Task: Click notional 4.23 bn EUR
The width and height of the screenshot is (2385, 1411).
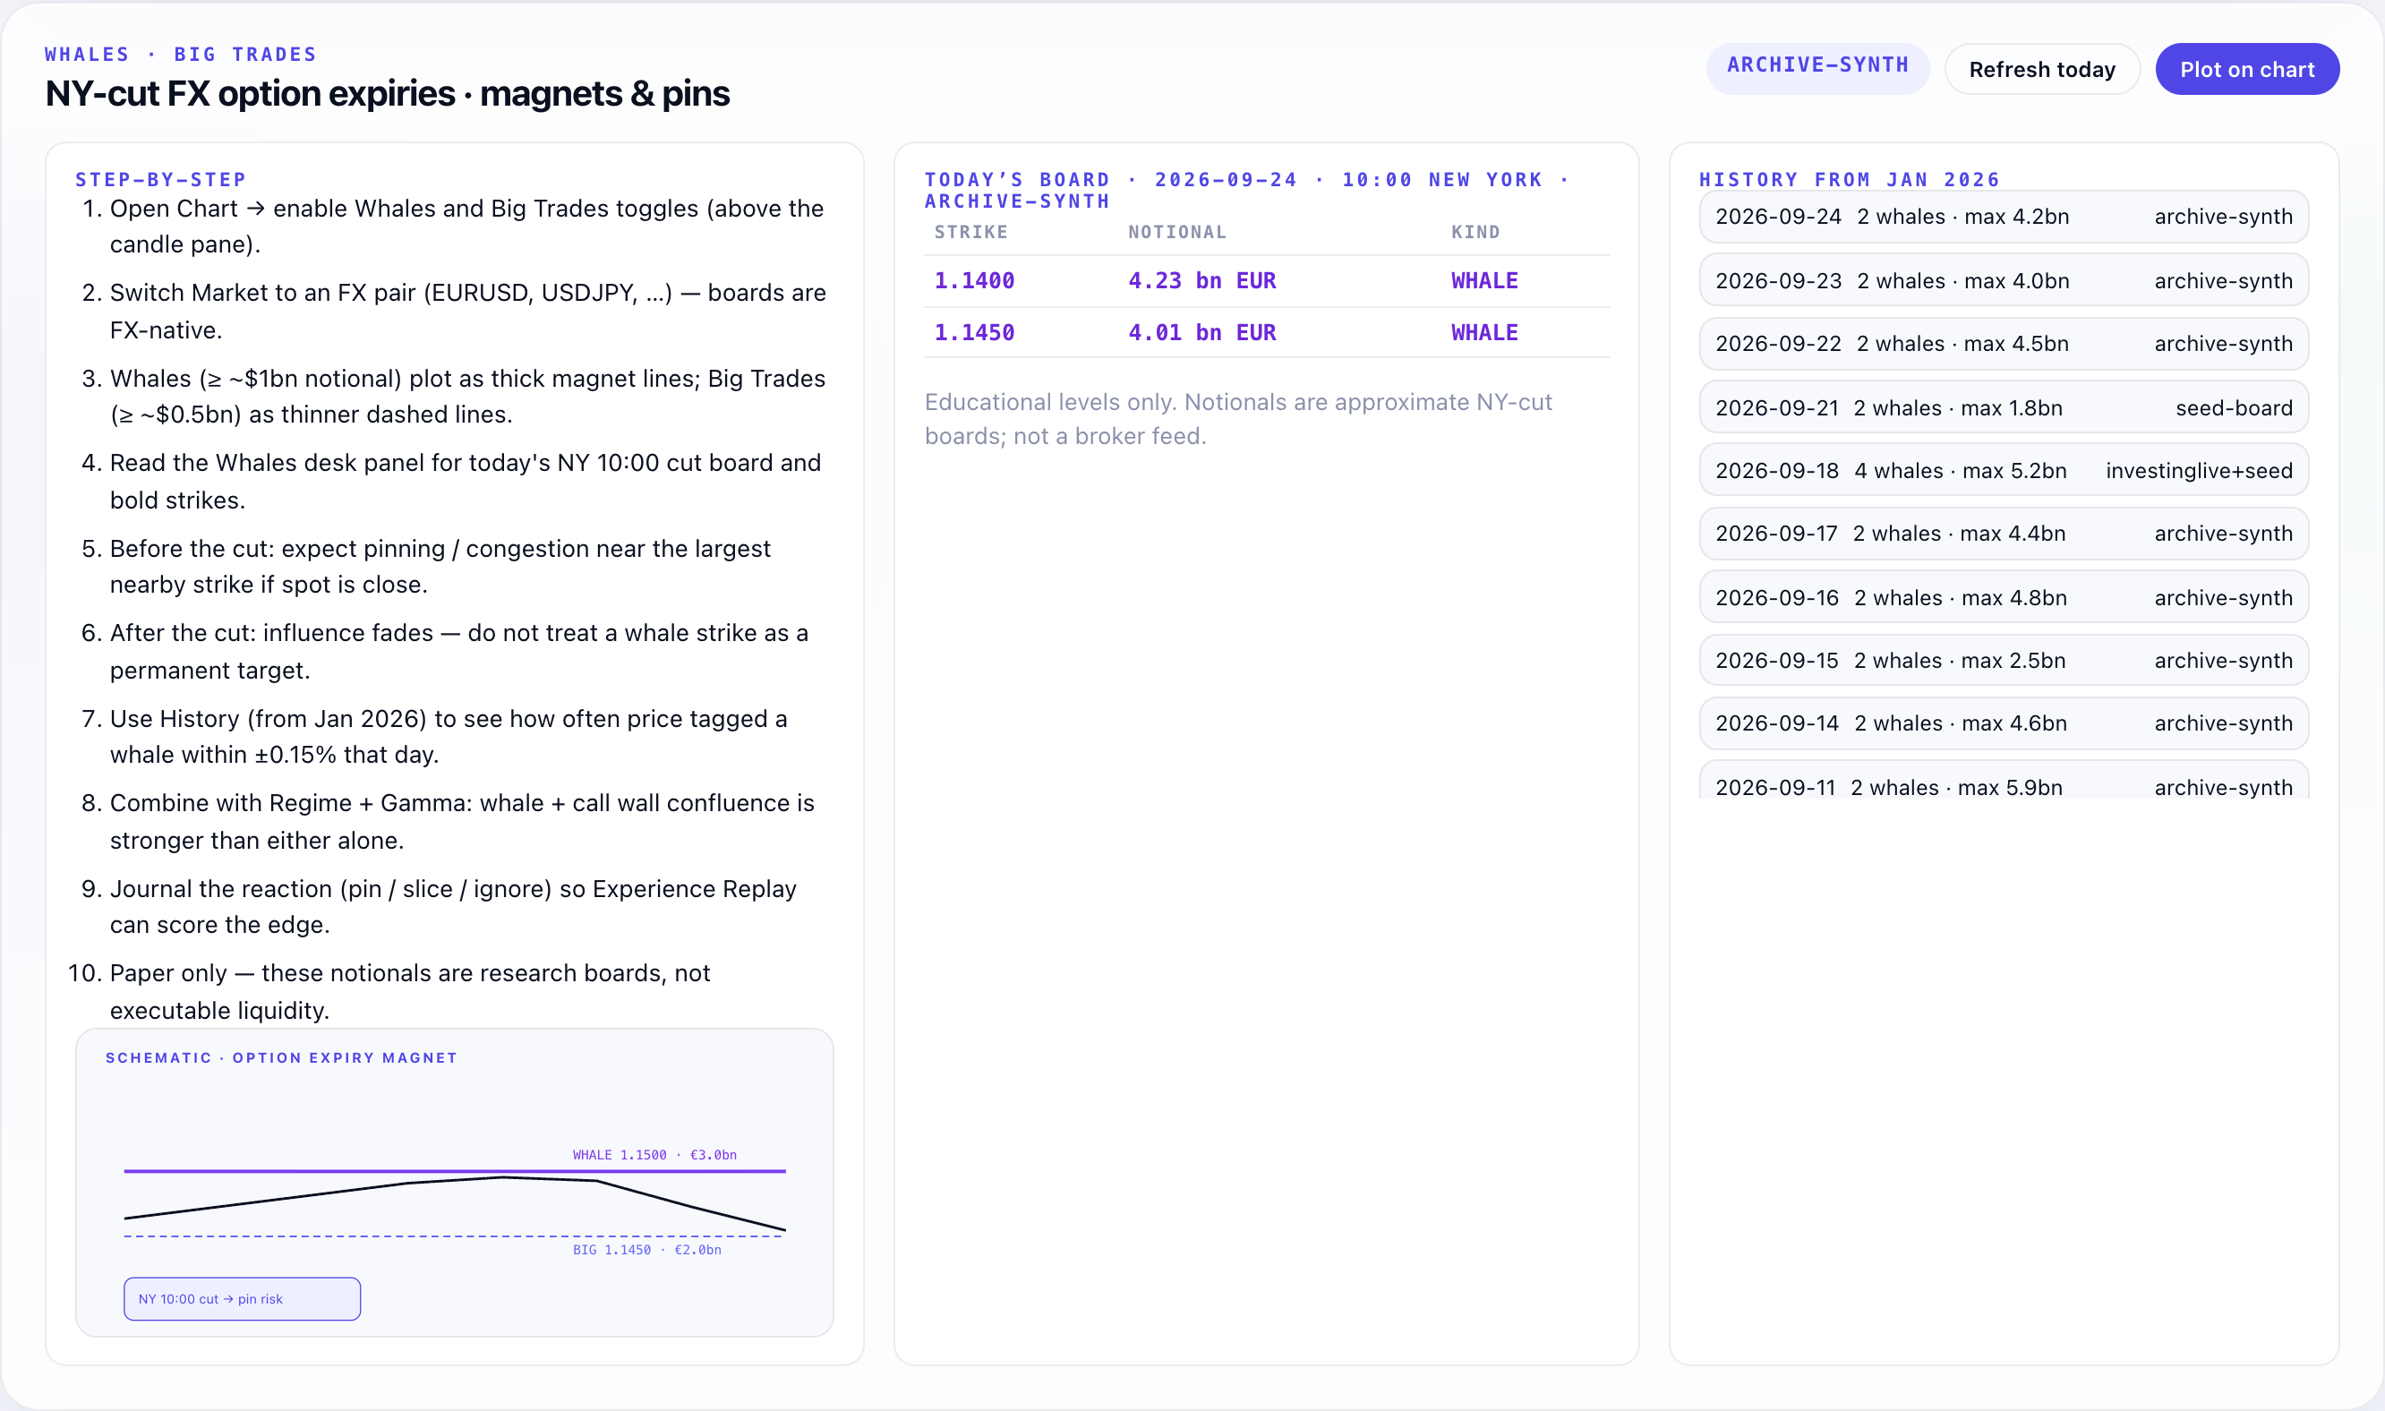Action: pyautogui.click(x=1201, y=280)
